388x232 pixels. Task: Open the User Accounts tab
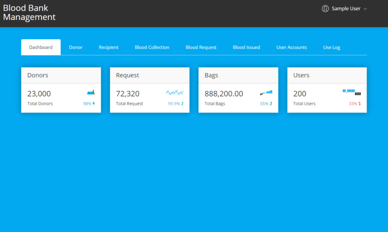[291, 47]
